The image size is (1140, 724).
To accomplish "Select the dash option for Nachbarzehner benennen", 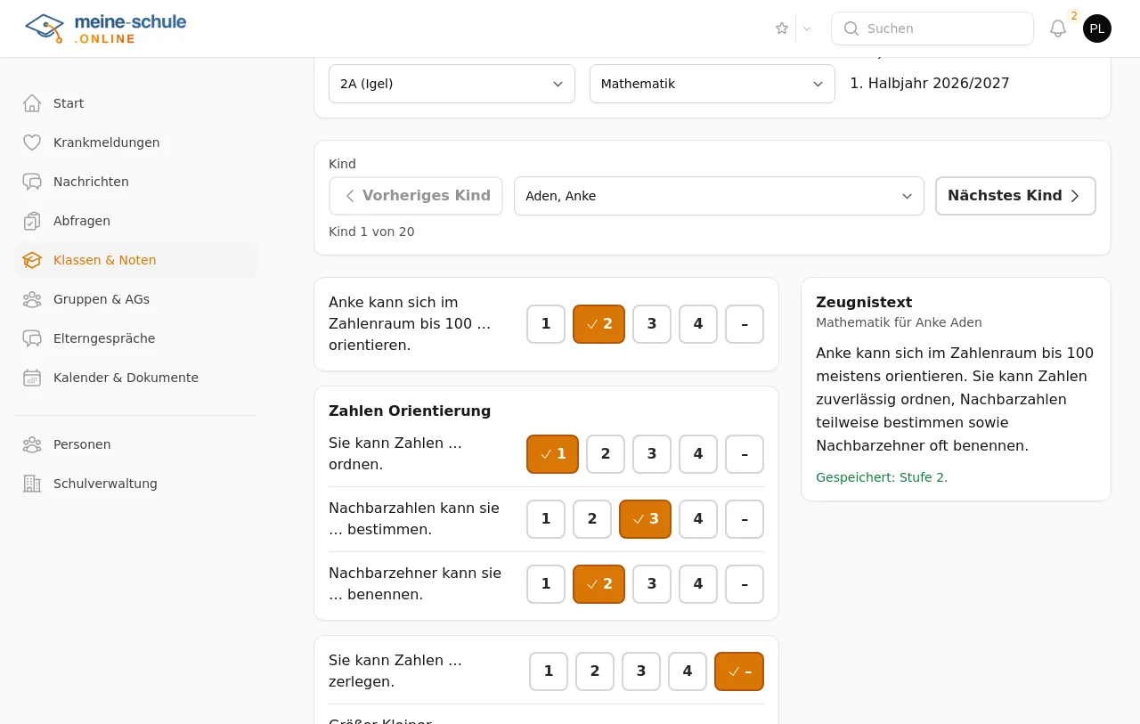I will pos(745,584).
